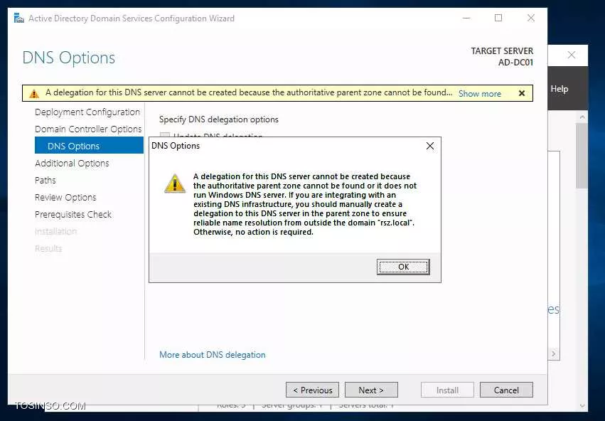Close the Configuration Wizard window
Screen dimensions: 605x421
point(531,18)
